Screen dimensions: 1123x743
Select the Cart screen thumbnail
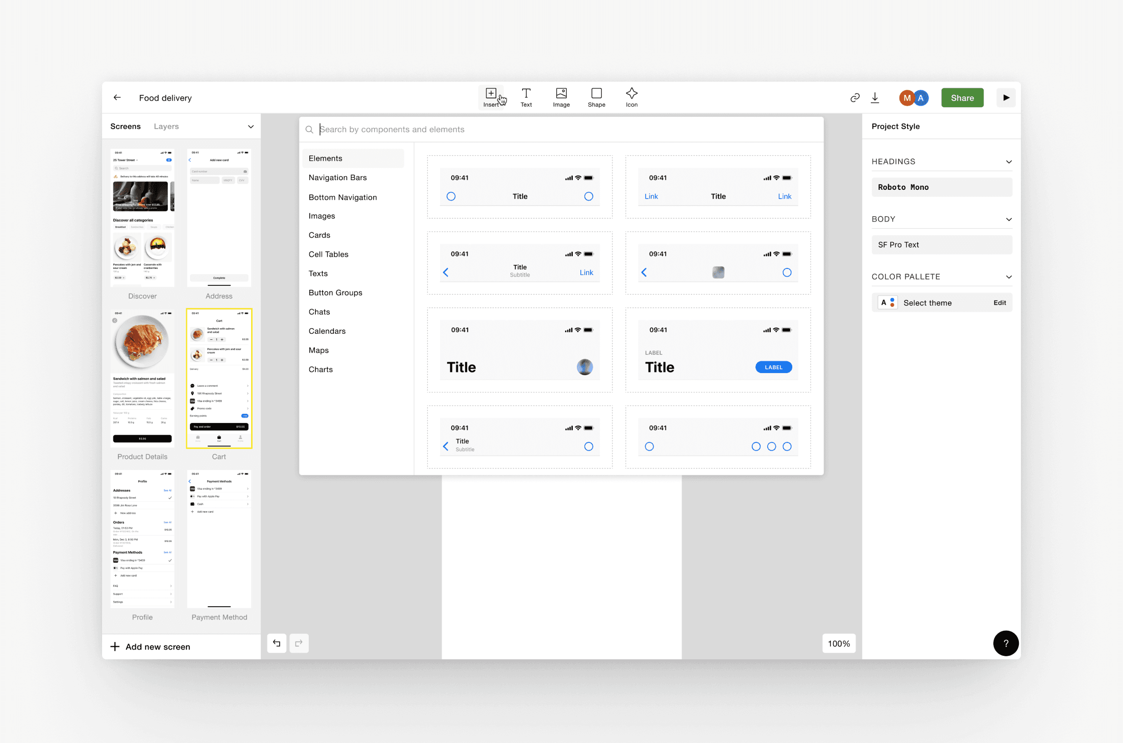coord(219,378)
